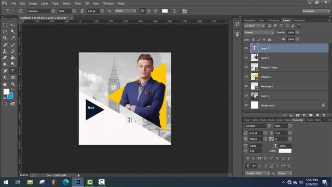
Task: Click the text color swatch in options bar
Action: (165, 11)
